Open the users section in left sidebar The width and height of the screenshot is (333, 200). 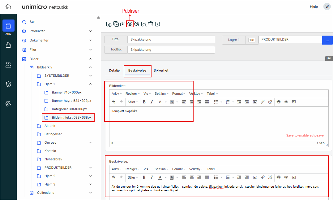(x=8, y=65)
